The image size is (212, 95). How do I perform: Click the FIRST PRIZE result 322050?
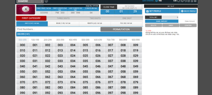tap(44, 13)
